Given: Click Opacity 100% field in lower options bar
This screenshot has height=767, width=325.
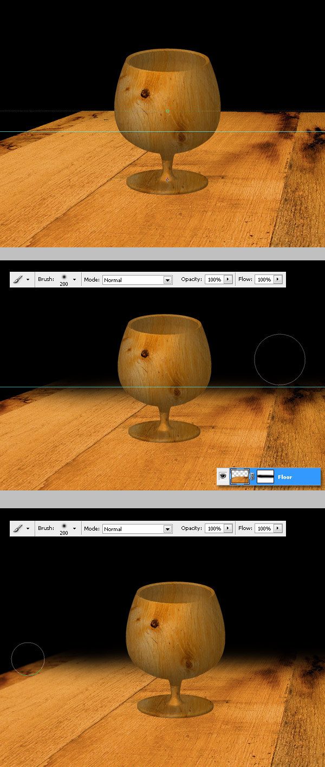Looking at the screenshot, I should tap(214, 529).
